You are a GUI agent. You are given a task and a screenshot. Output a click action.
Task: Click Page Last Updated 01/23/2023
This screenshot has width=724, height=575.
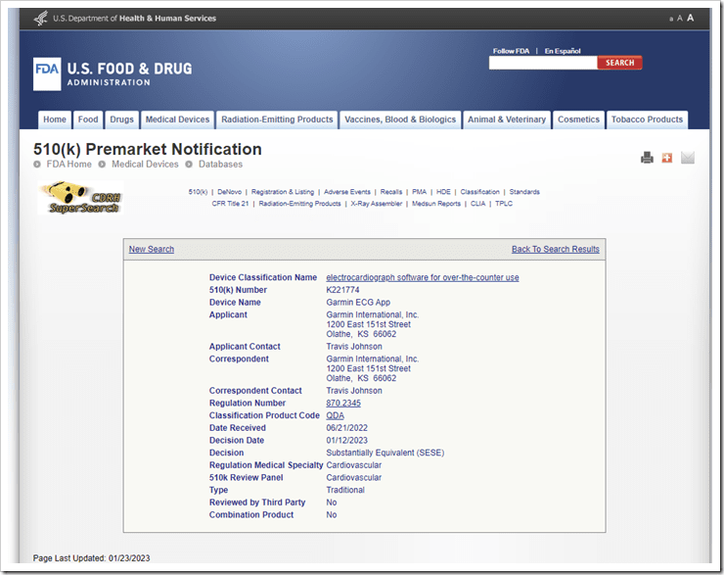tap(91, 558)
